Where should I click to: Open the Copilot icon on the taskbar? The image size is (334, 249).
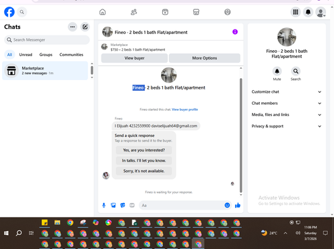(x=96, y=222)
